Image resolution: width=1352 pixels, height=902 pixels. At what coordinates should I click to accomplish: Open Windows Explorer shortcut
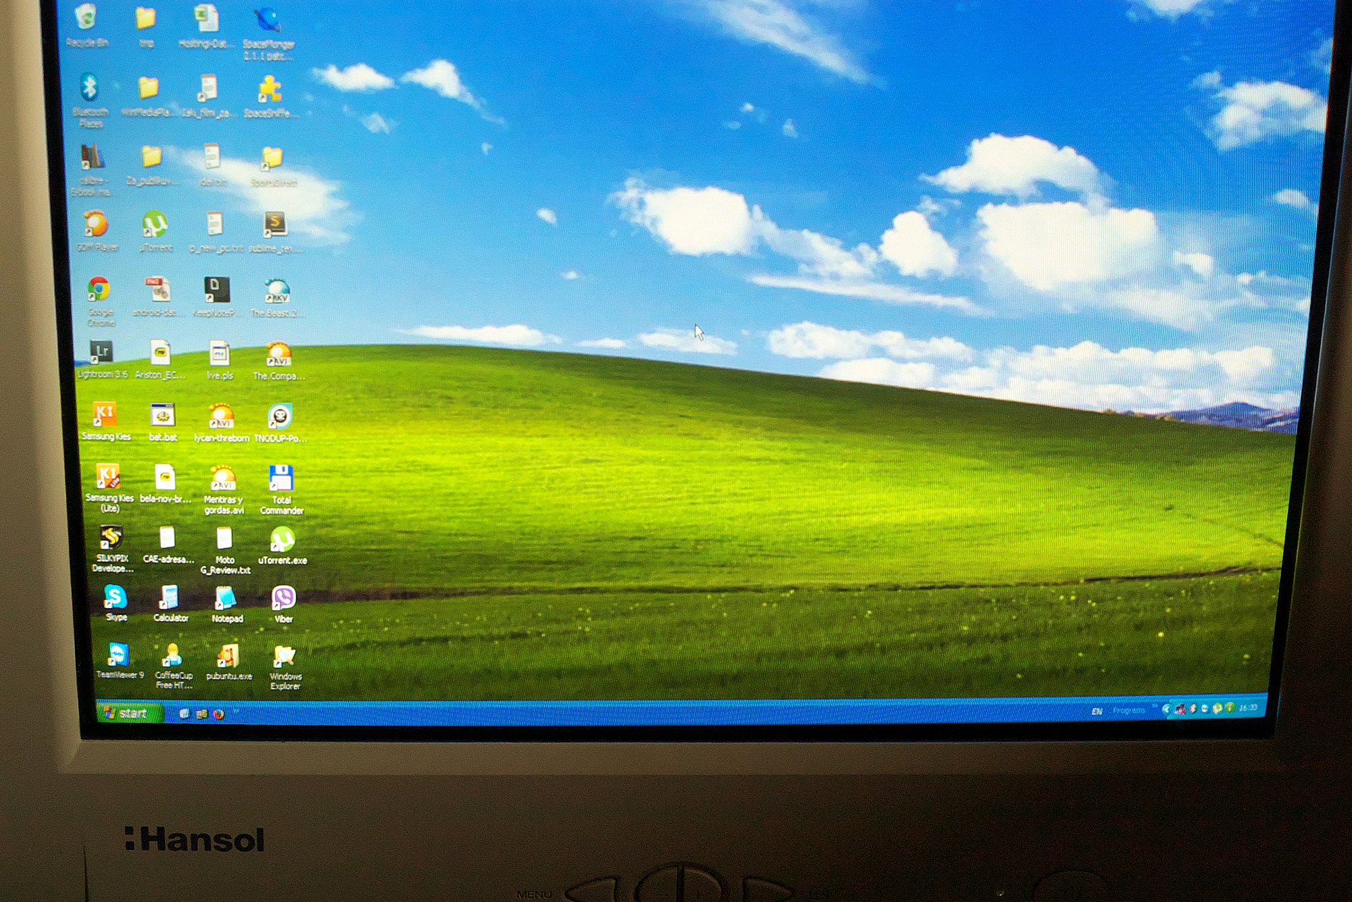coord(285,668)
